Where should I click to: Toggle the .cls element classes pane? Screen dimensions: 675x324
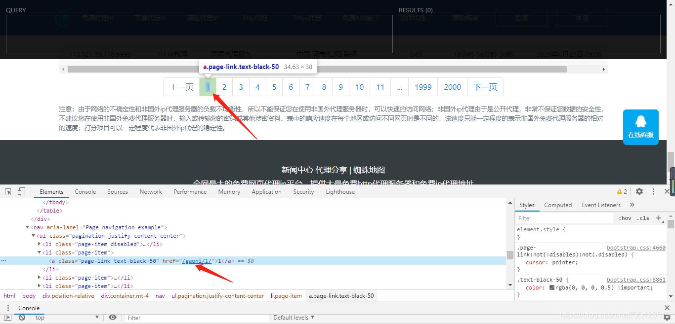[643, 217]
